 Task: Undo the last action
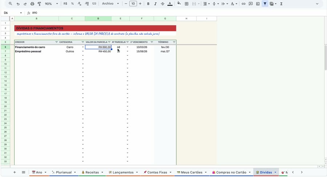[x=18, y=4]
